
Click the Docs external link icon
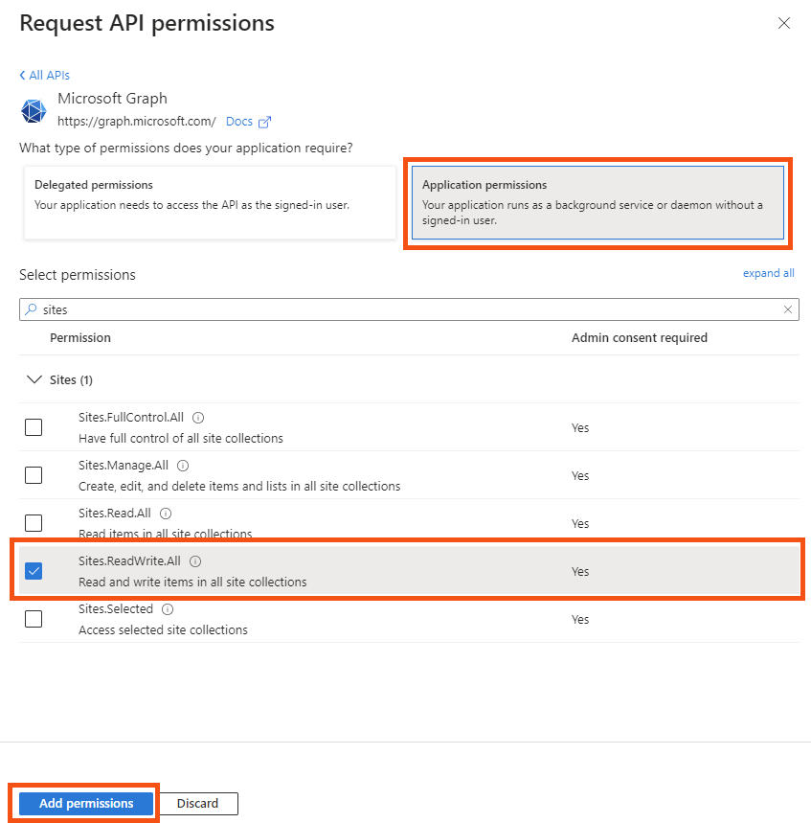point(265,122)
